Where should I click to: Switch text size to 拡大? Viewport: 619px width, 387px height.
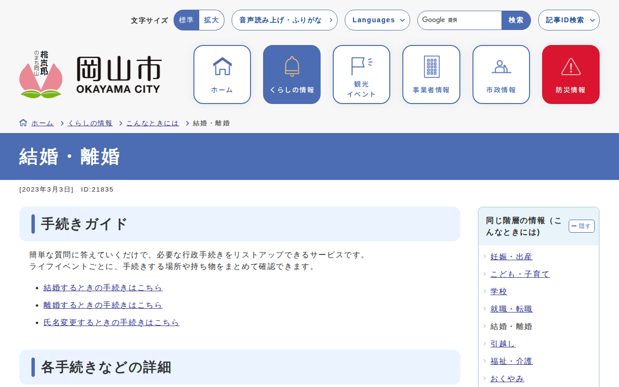tap(211, 20)
